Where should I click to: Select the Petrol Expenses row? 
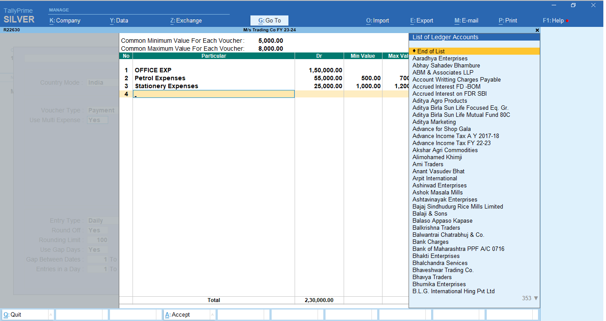(x=160, y=78)
